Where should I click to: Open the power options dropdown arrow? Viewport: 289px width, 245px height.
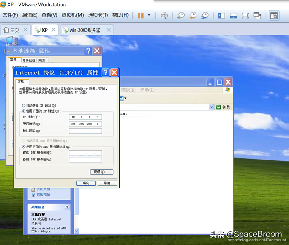click(149, 15)
